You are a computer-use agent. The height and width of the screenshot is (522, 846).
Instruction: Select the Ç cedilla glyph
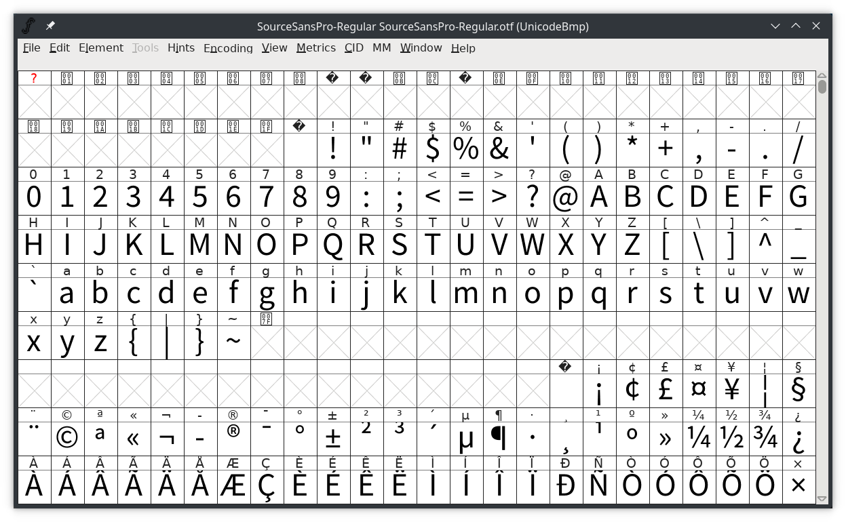[x=267, y=487]
